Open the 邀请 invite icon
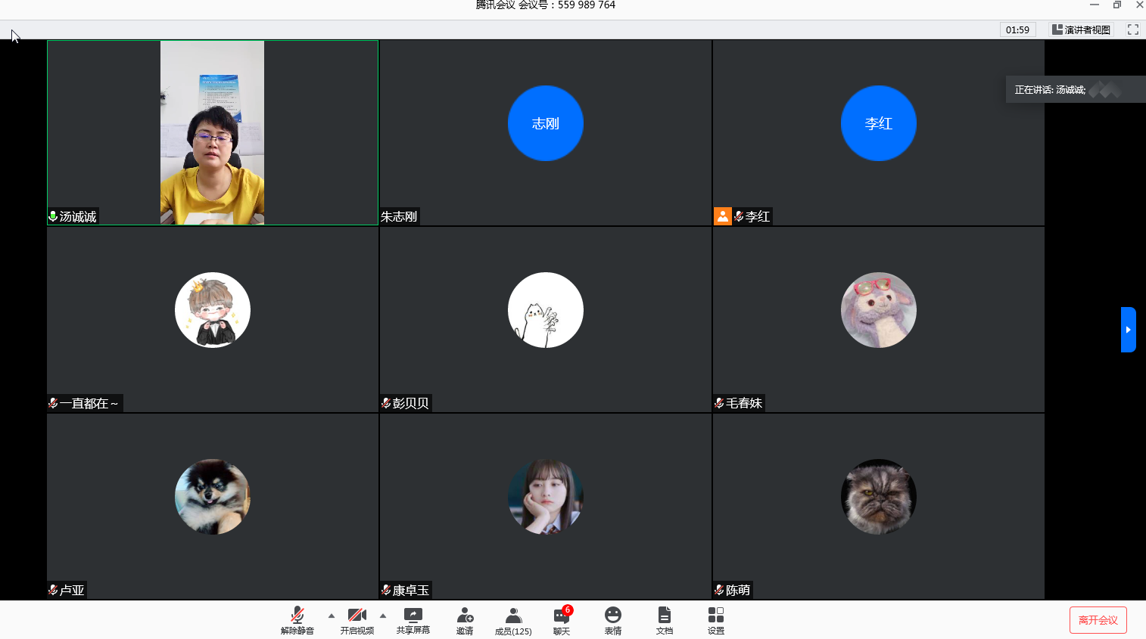 pyautogui.click(x=465, y=619)
